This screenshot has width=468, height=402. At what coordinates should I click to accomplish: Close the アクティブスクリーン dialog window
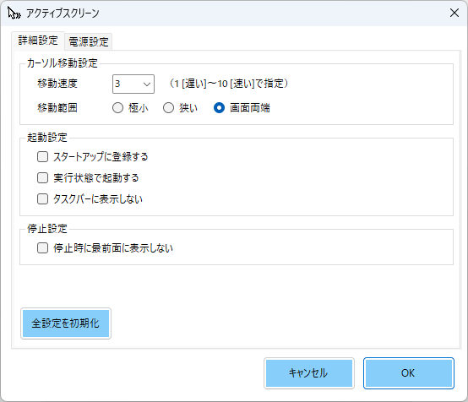pyautogui.click(x=454, y=13)
